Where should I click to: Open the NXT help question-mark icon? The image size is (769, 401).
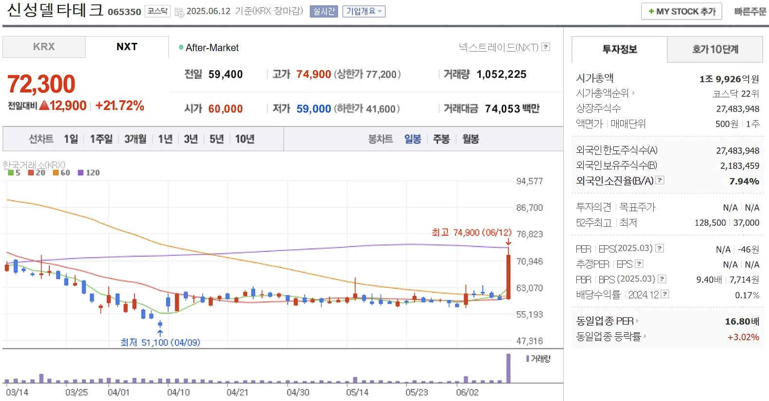tap(546, 47)
